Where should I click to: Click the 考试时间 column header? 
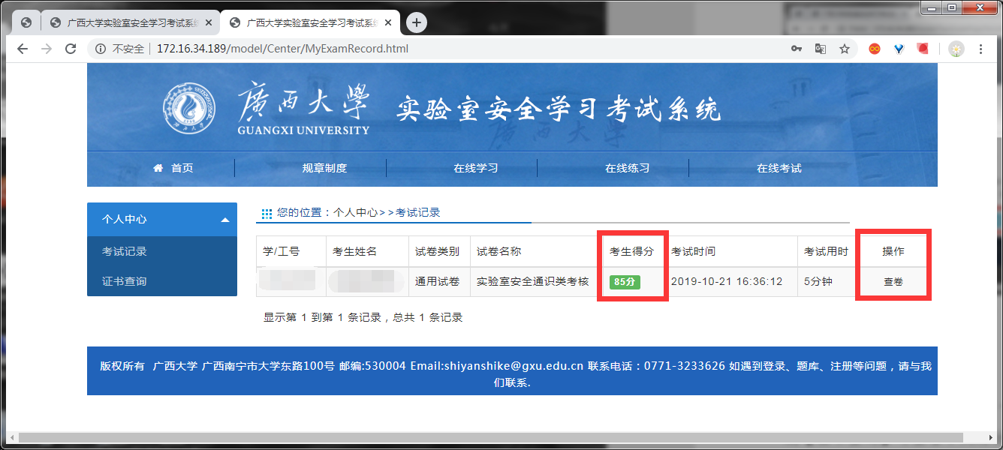point(730,251)
